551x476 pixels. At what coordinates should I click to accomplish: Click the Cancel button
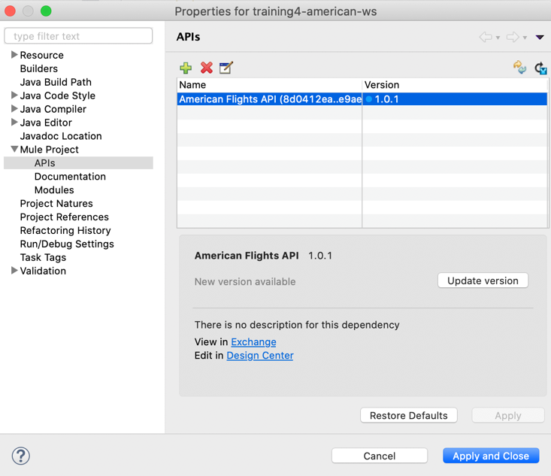pyautogui.click(x=380, y=456)
